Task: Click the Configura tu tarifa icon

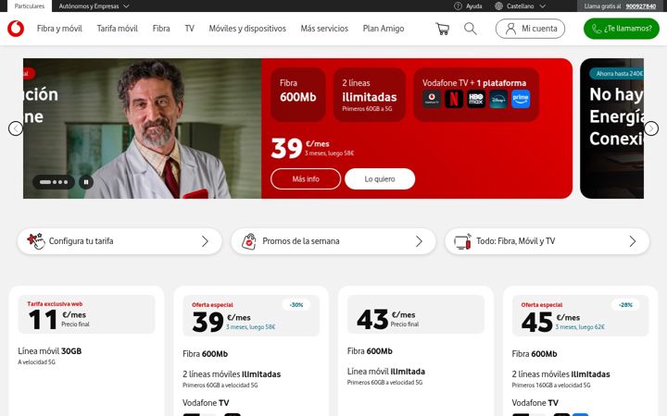Action: (x=36, y=240)
